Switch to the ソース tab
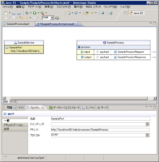The height and width of the screenshot is (162, 159). coord(13,102)
